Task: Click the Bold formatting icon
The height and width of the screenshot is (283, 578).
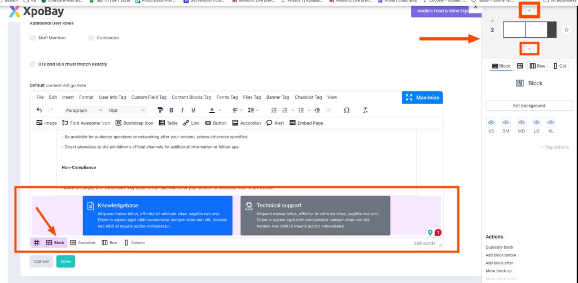Action: (172, 110)
